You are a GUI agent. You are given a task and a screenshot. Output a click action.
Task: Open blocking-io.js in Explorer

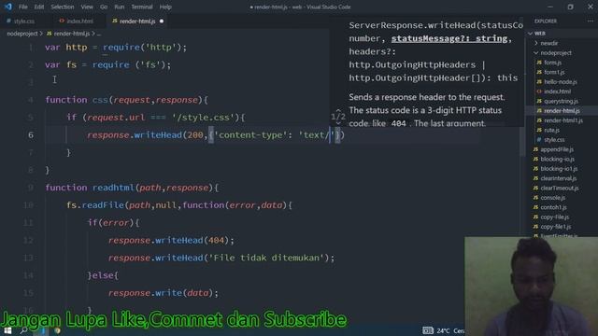point(557,159)
